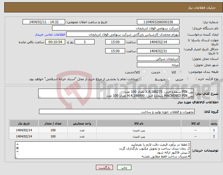Click the scrollbar thumb in buyer notes

(x=17, y=148)
